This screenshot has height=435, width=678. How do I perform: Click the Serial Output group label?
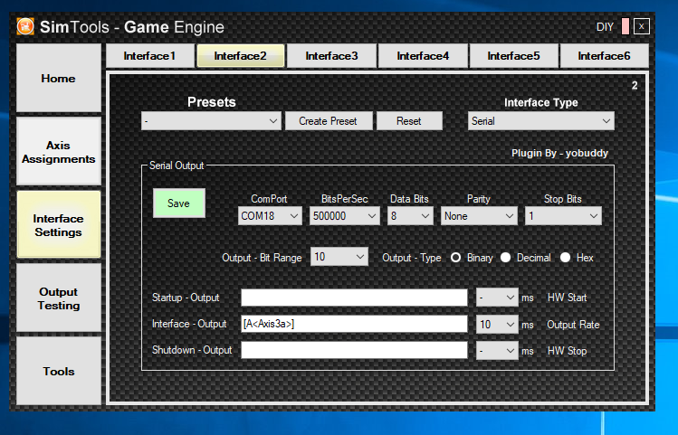[177, 165]
